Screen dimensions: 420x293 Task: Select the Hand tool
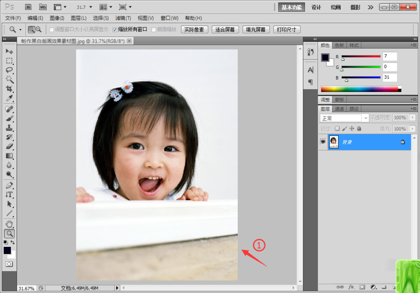[x=9, y=223]
